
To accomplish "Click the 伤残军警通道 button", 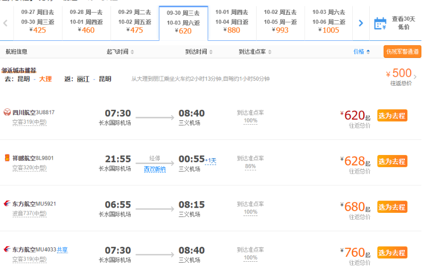I will point(402,51).
